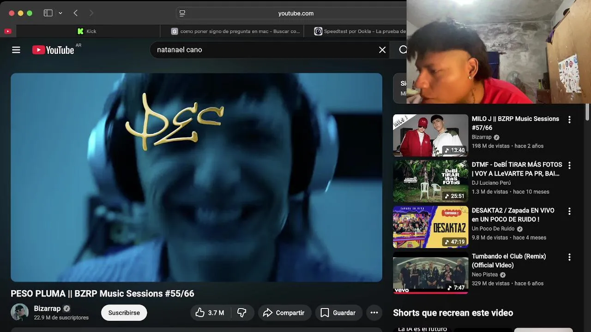Image resolution: width=591 pixels, height=332 pixels.
Task: Click the PESO PLUMA video title text
Action: click(103, 294)
